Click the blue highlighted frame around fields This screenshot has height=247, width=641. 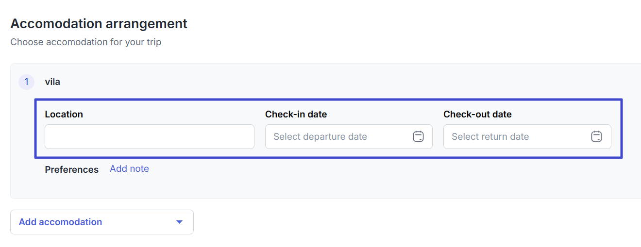(328, 100)
